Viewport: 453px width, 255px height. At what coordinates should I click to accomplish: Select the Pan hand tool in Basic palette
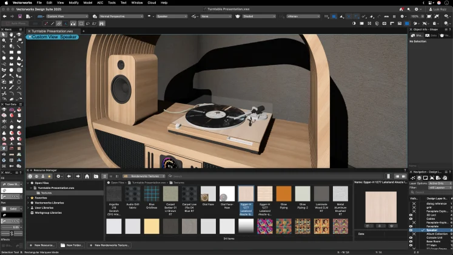12,35
